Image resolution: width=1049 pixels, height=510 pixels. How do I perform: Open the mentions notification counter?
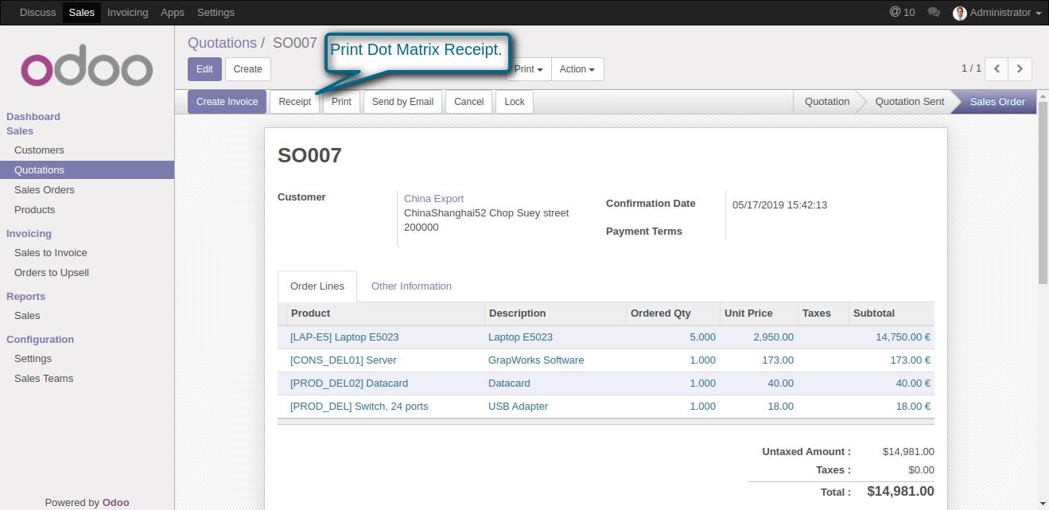click(902, 12)
